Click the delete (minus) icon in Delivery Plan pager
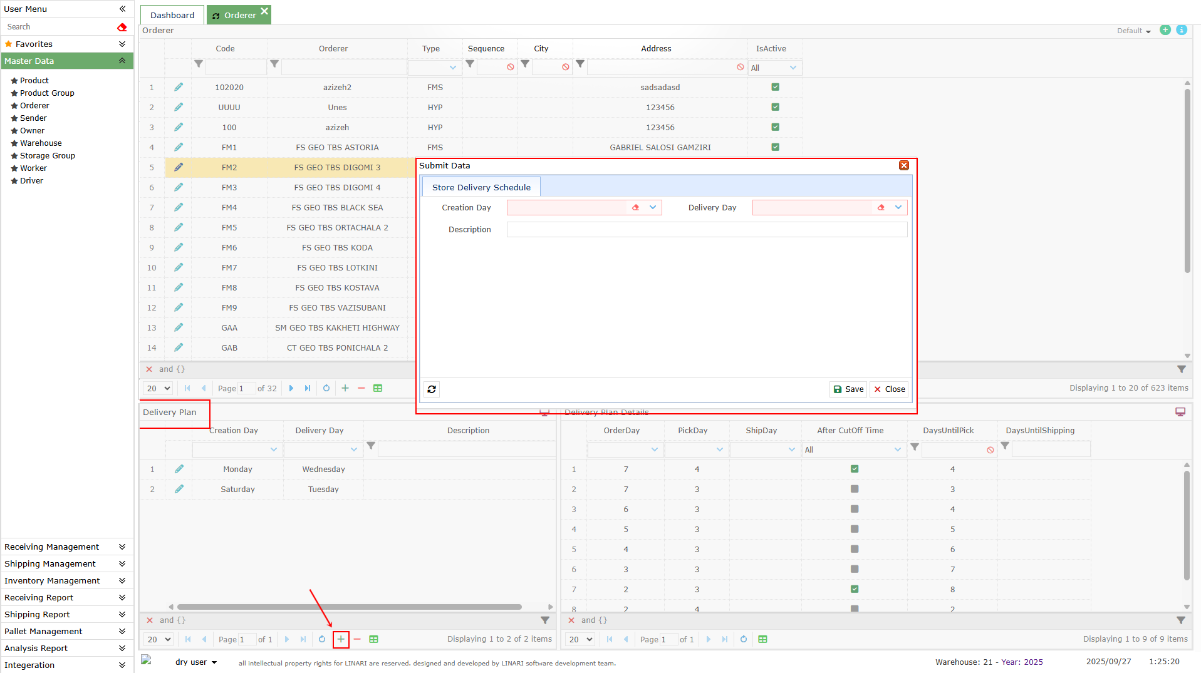 (357, 639)
